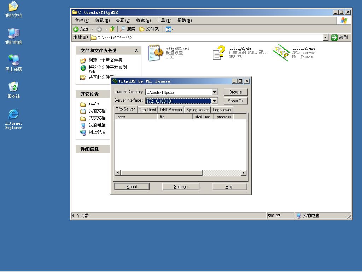Open the 文件(F) menu
362x272 pixels.
coord(82,21)
